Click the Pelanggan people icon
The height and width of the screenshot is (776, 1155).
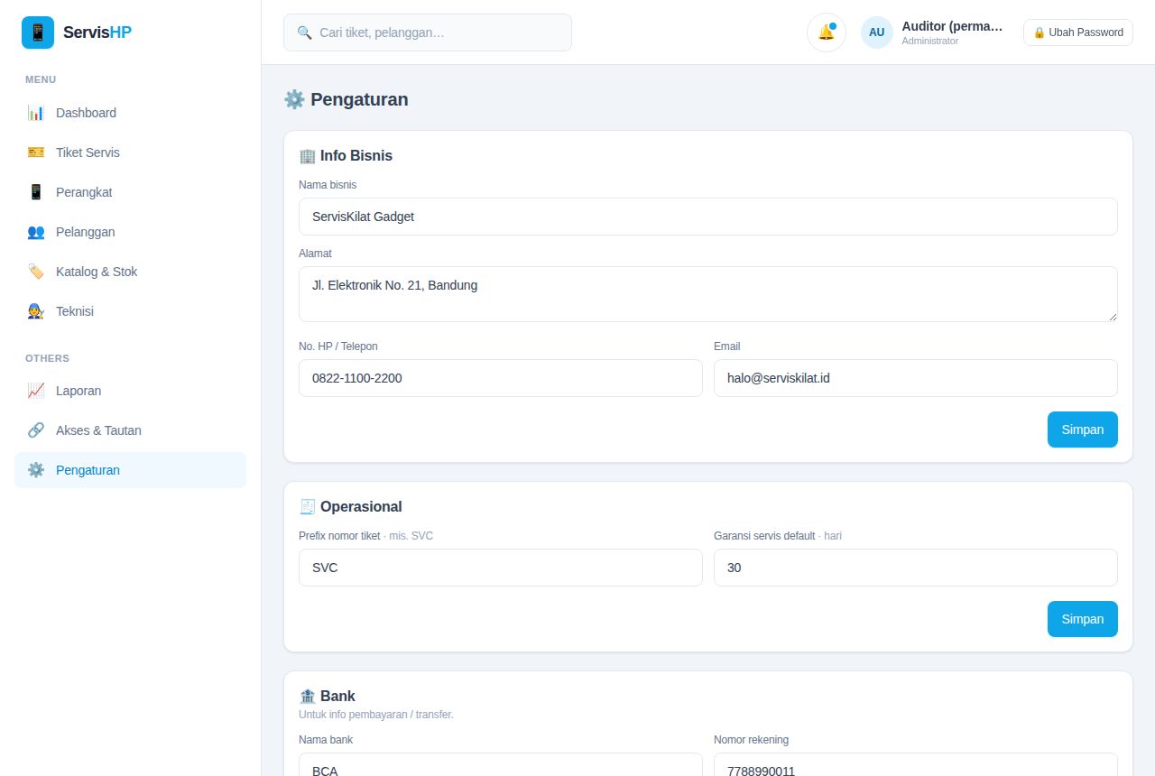[36, 232]
